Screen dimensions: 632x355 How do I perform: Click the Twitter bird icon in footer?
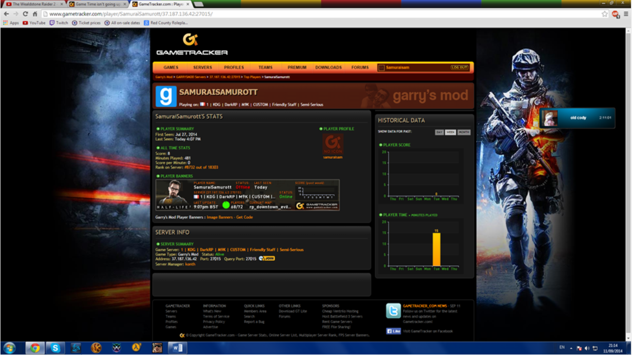(x=393, y=311)
